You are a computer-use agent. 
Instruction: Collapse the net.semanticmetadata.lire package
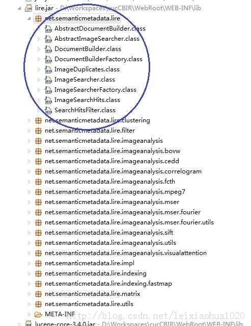click(29, 18)
